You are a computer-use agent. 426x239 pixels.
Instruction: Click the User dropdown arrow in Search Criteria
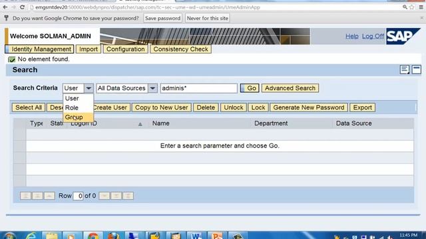coord(89,88)
